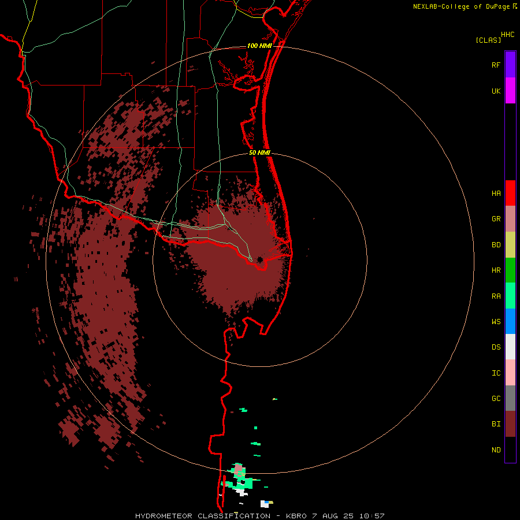
Task: Click the [CLAS] legend heading
Action: point(488,40)
